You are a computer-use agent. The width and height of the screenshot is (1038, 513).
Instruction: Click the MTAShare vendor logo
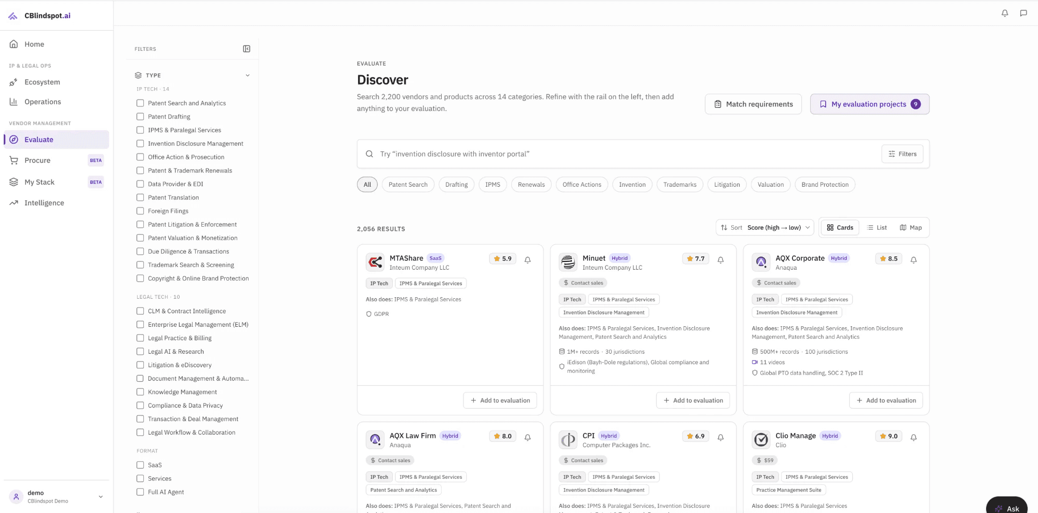[375, 262]
